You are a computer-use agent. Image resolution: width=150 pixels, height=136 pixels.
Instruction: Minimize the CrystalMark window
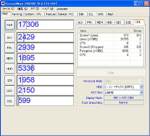point(136,3)
